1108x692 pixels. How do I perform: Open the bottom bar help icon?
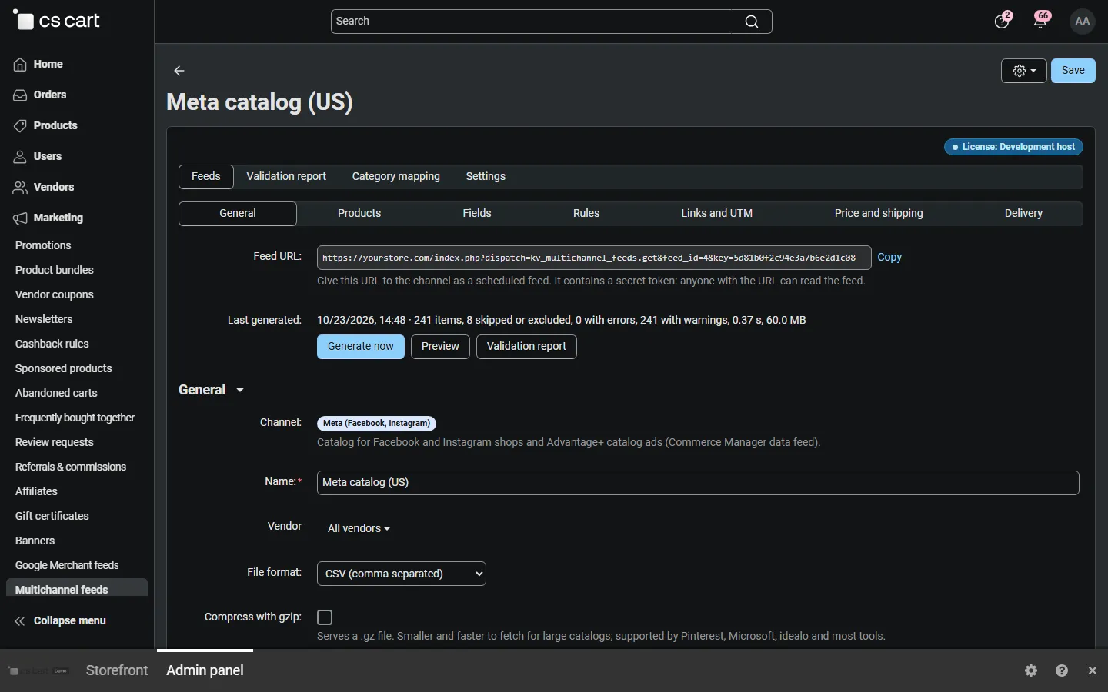click(1063, 670)
